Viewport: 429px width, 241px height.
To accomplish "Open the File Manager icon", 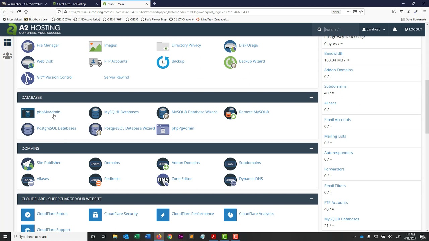I will coord(28,46).
